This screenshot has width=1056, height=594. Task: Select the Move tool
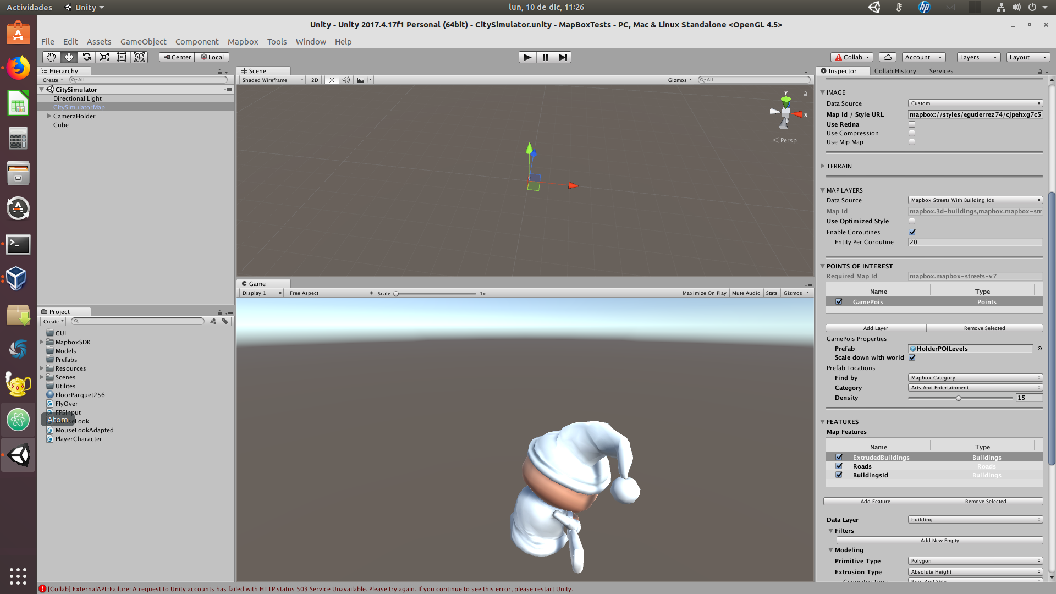(x=69, y=57)
